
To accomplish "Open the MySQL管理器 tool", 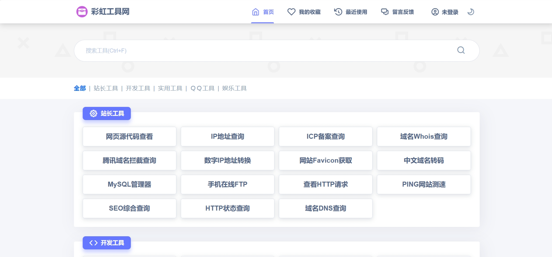I will click(129, 184).
